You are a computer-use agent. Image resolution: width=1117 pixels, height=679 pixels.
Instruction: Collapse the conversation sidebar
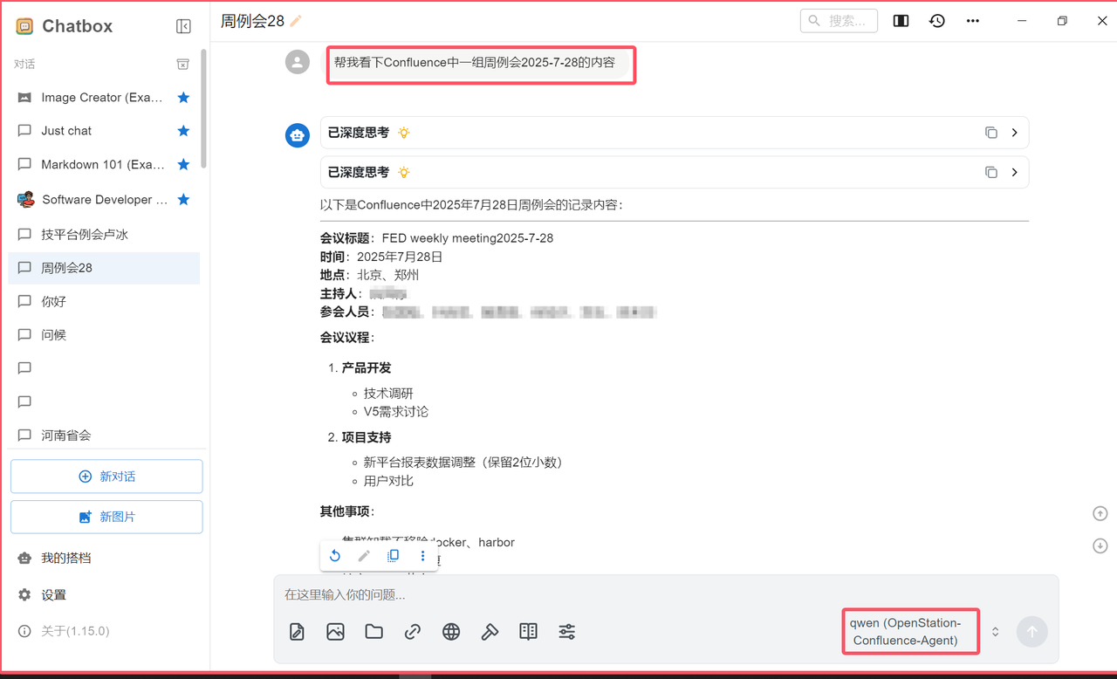pyautogui.click(x=183, y=25)
